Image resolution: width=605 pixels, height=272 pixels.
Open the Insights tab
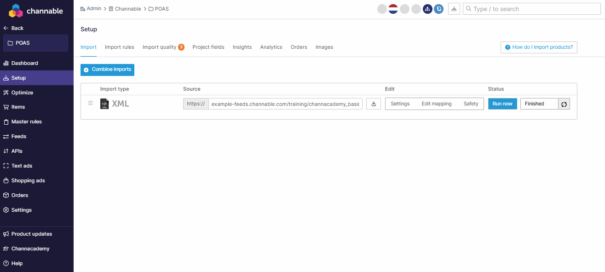pyautogui.click(x=242, y=47)
